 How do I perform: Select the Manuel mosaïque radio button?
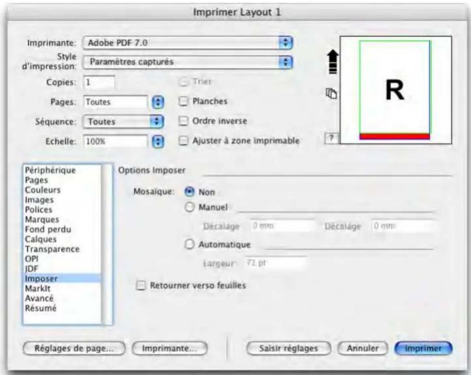189,207
